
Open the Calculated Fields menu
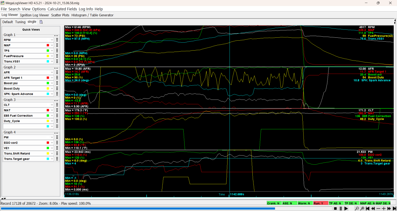(62, 9)
